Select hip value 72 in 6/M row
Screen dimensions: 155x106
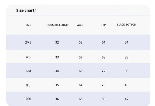click(x=104, y=71)
